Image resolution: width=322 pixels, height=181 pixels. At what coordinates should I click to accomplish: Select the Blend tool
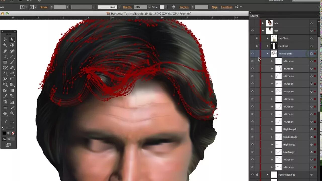(12, 96)
